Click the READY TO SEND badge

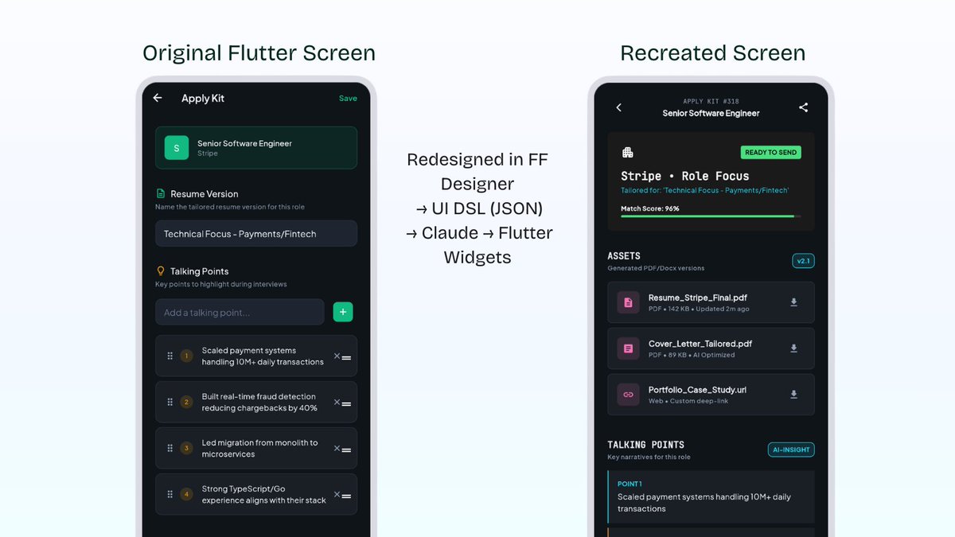[771, 152]
